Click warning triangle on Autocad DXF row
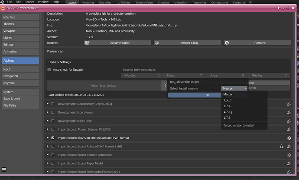The width and height of the screenshot is (299, 180). 282,147
